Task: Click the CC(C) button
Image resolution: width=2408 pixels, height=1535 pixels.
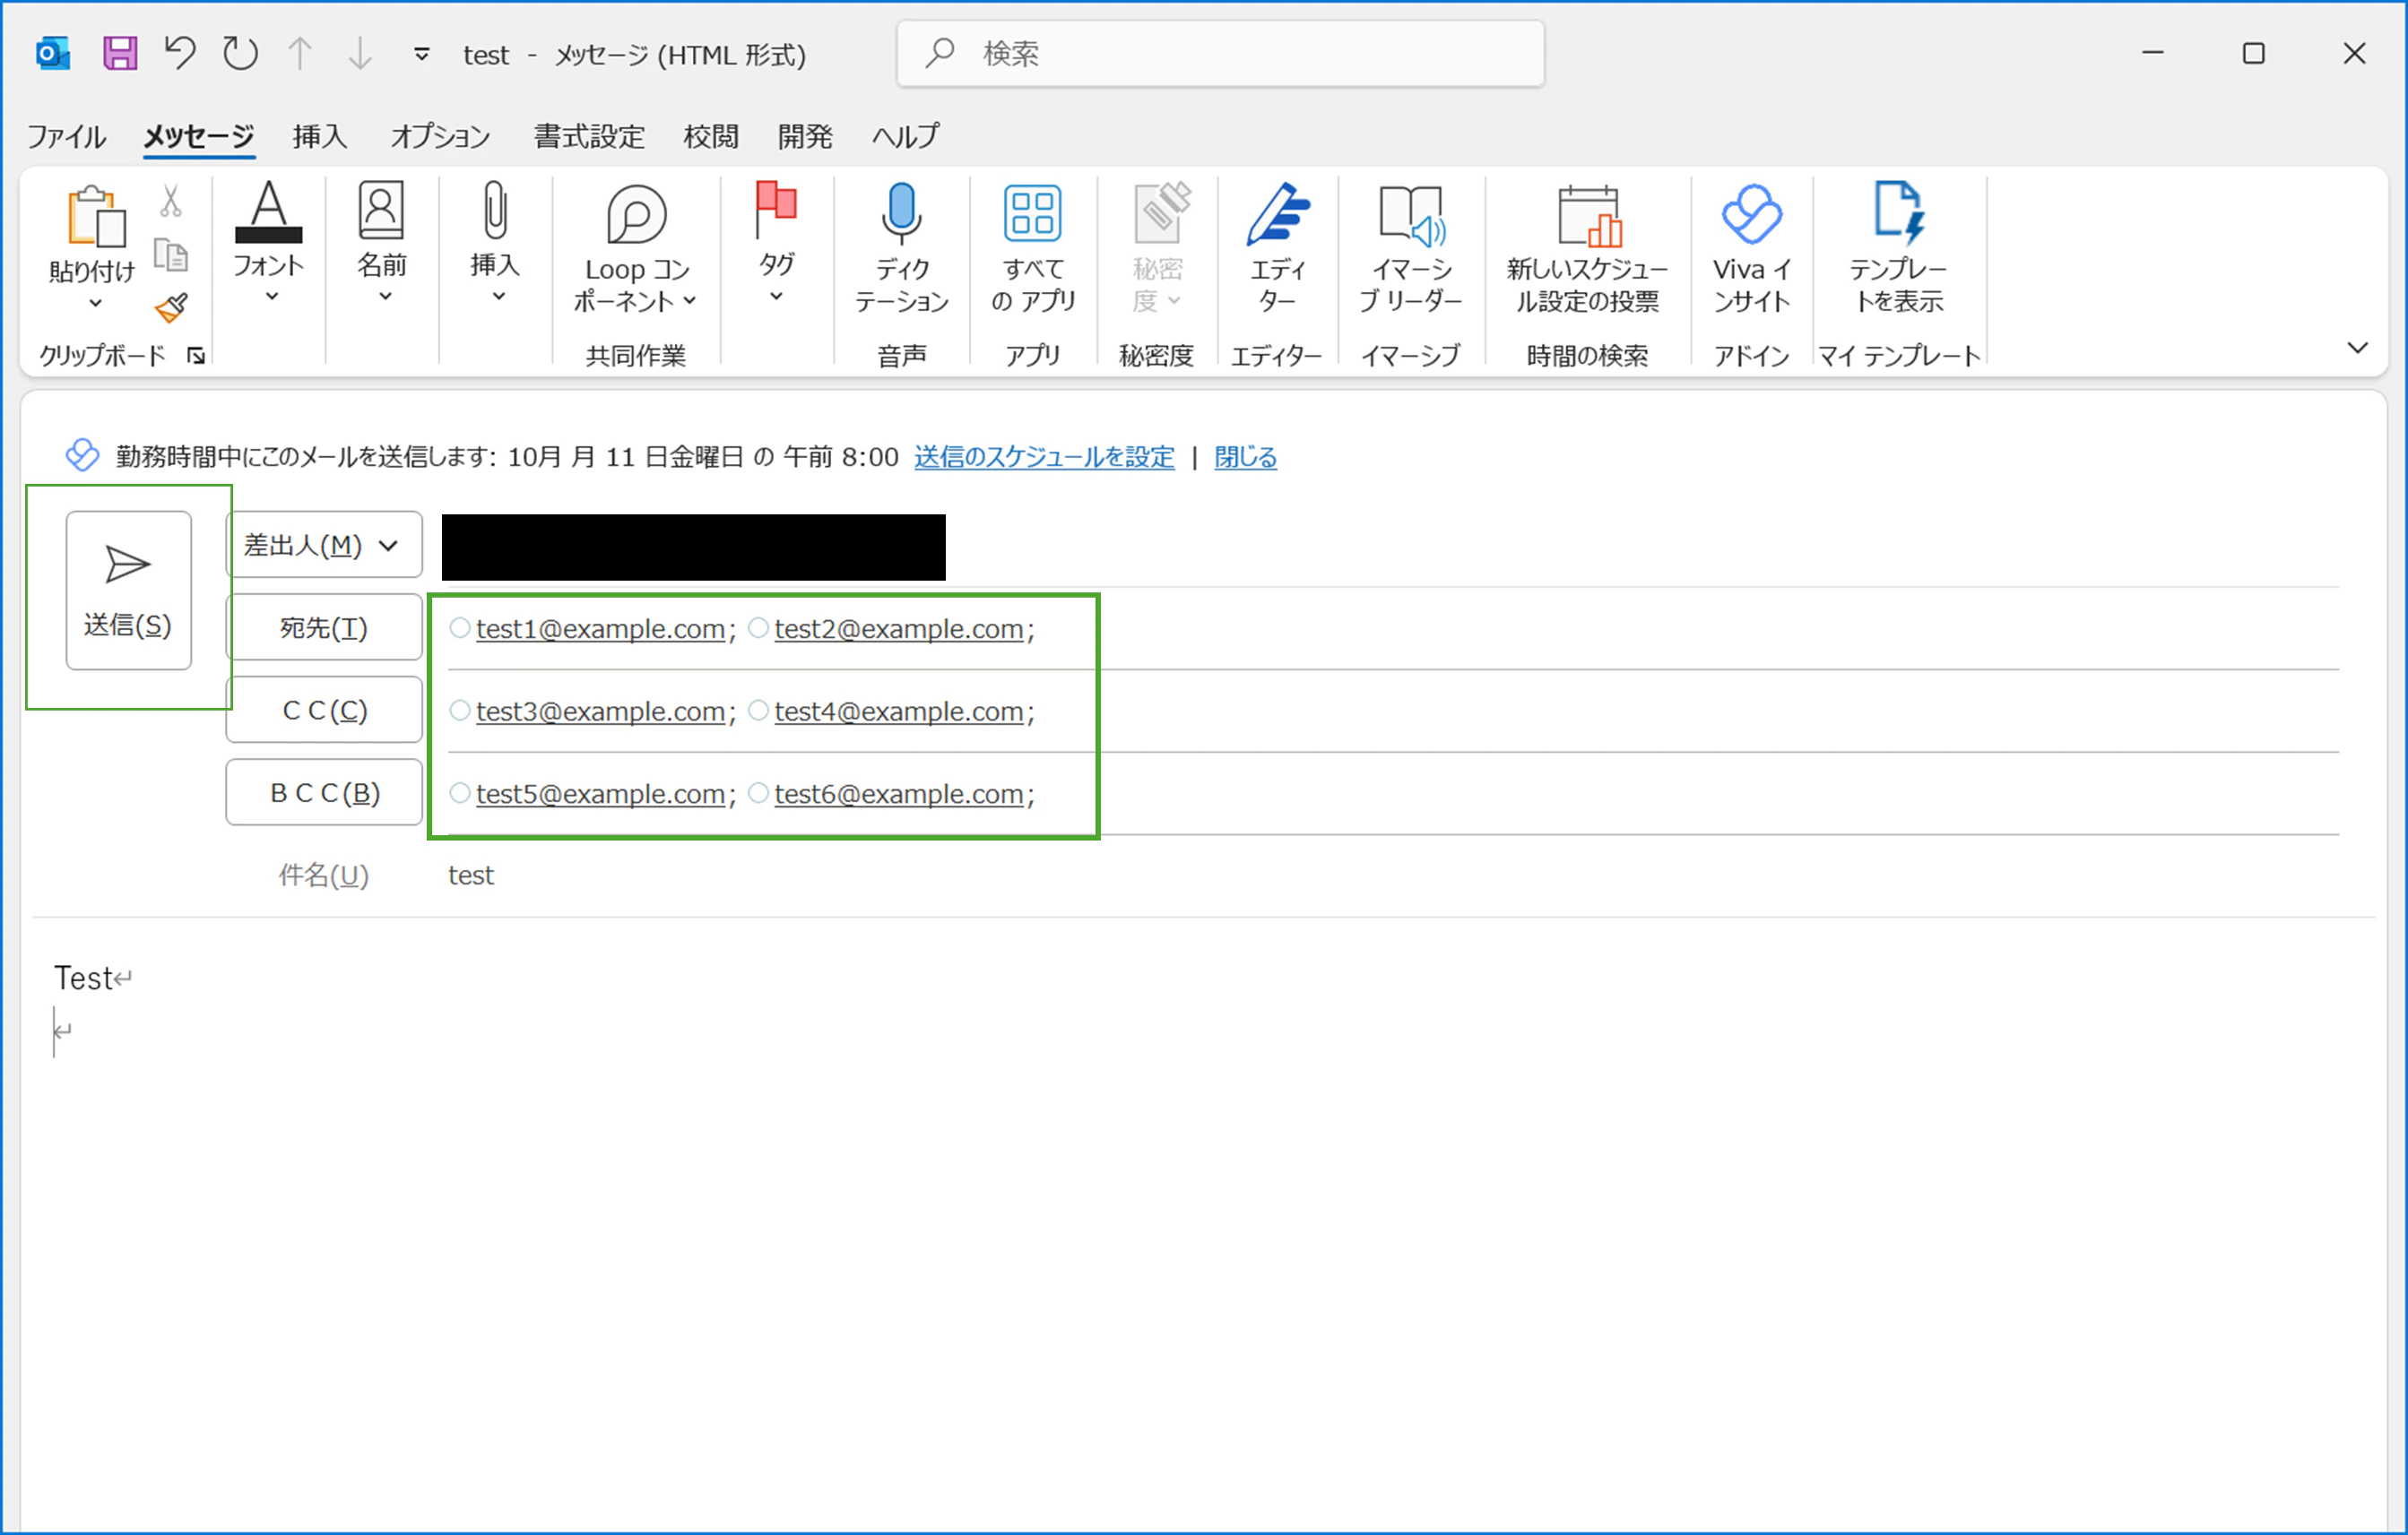Action: [324, 711]
